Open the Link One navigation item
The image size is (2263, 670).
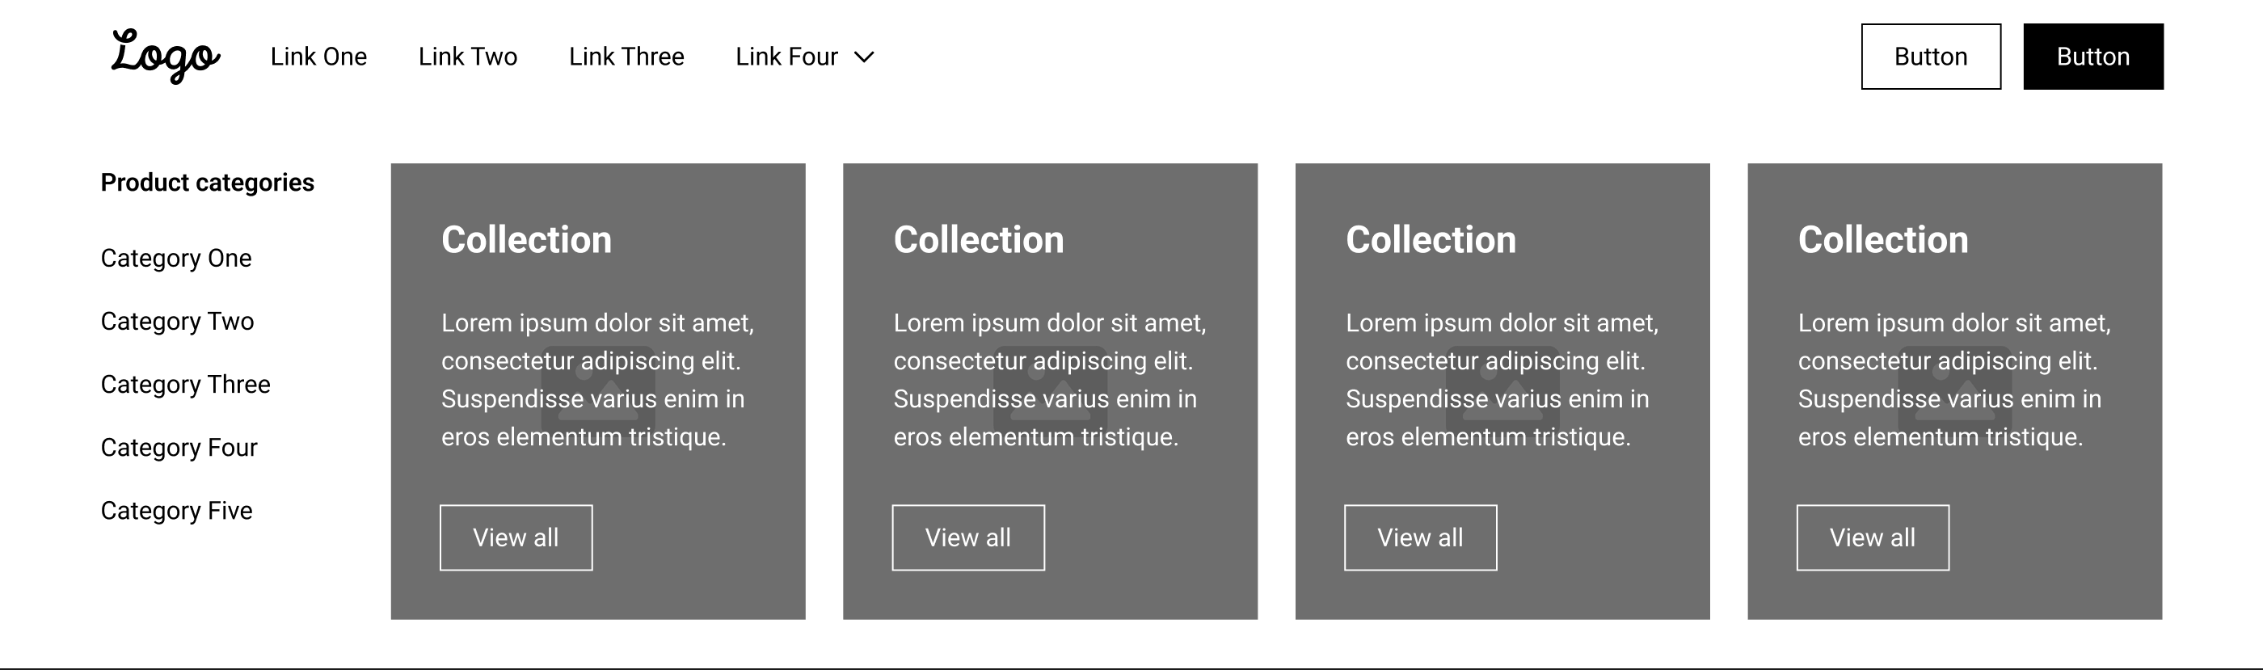pyautogui.click(x=319, y=57)
